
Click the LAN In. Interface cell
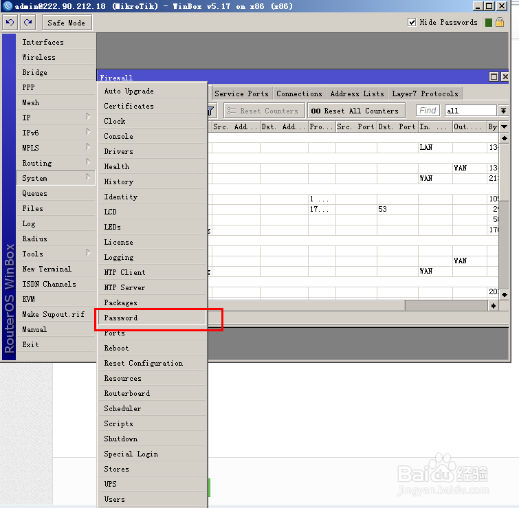(x=435, y=148)
